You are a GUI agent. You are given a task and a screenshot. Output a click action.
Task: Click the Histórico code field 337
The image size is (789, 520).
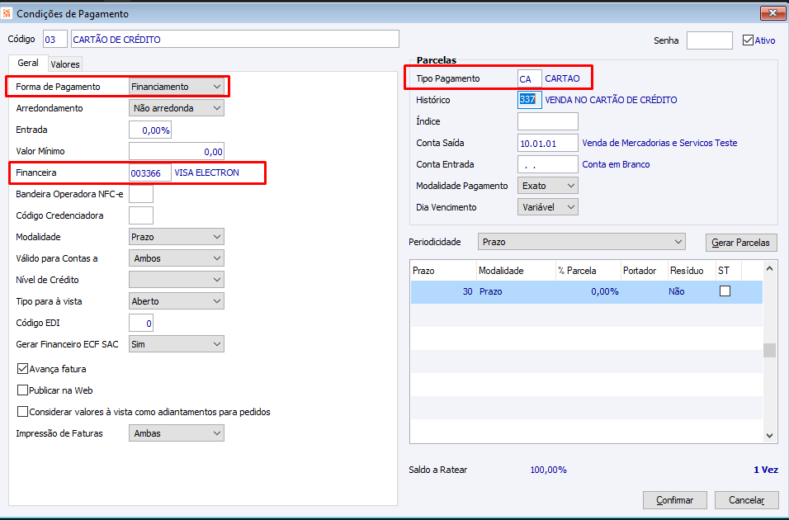click(x=529, y=100)
